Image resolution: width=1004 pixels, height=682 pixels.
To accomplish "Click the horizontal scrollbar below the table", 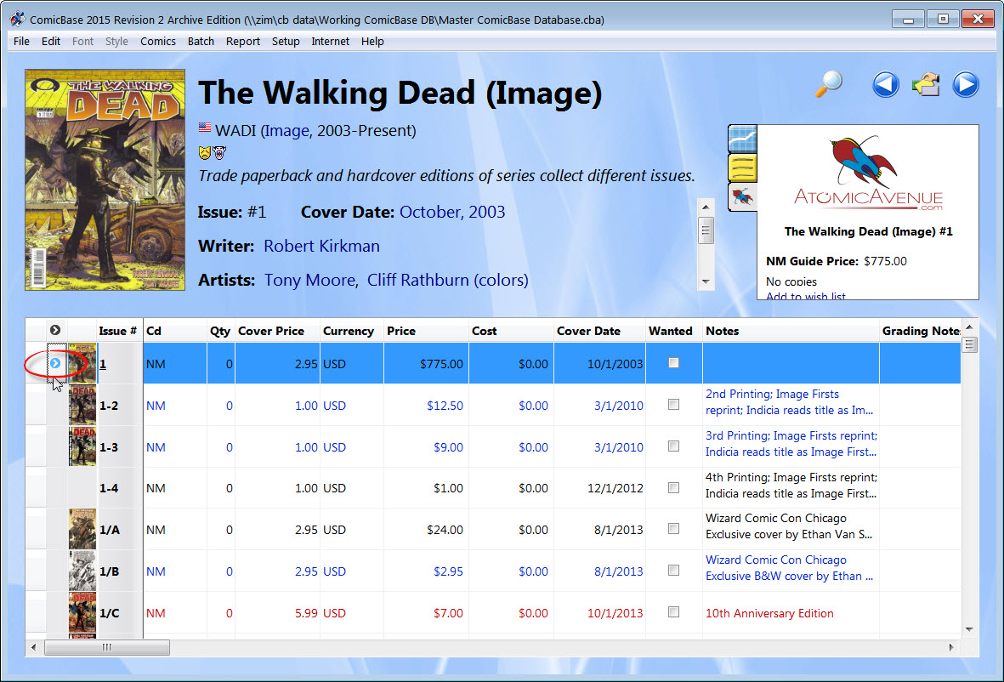I will (107, 647).
